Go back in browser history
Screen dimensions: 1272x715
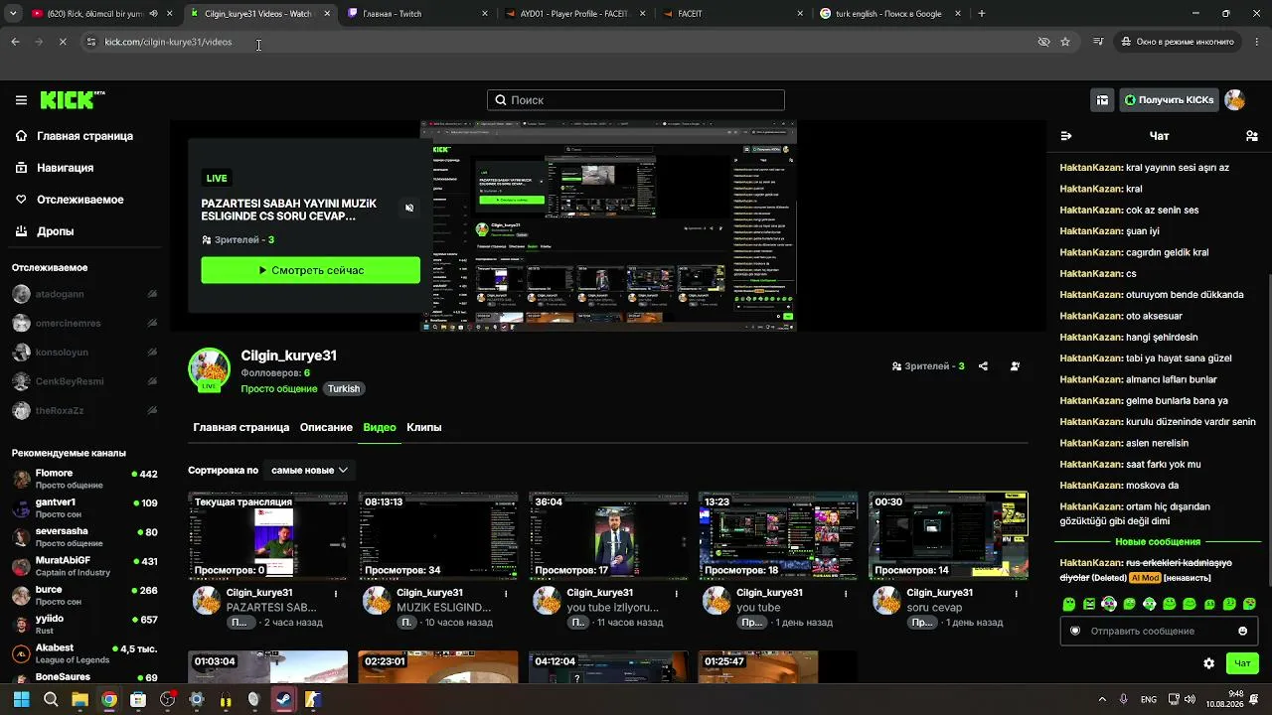[15, 42]
